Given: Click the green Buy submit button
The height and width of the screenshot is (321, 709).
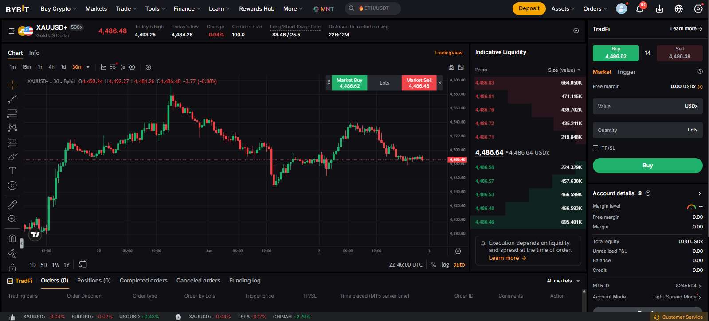Looking at the screenshot, I should coord(647,166).
